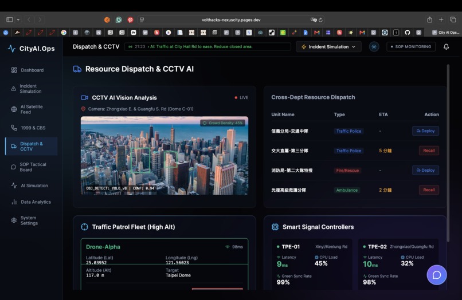Screen dimensions: 462x300
Task: Click the browser address bar
Action: coord(231,19)
